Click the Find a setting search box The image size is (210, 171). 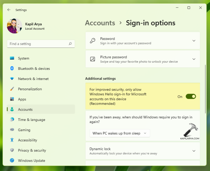(x=41, y=44)
